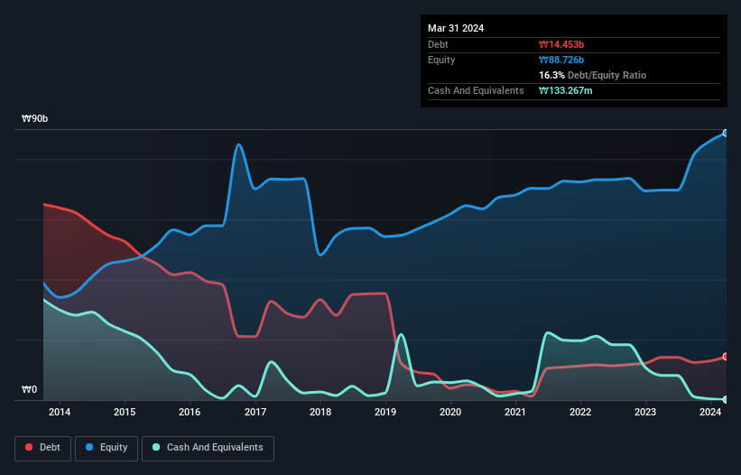This screenshot has width=741, height=475.
Task: Toggle the Equity series legend button
Action: 107,448
